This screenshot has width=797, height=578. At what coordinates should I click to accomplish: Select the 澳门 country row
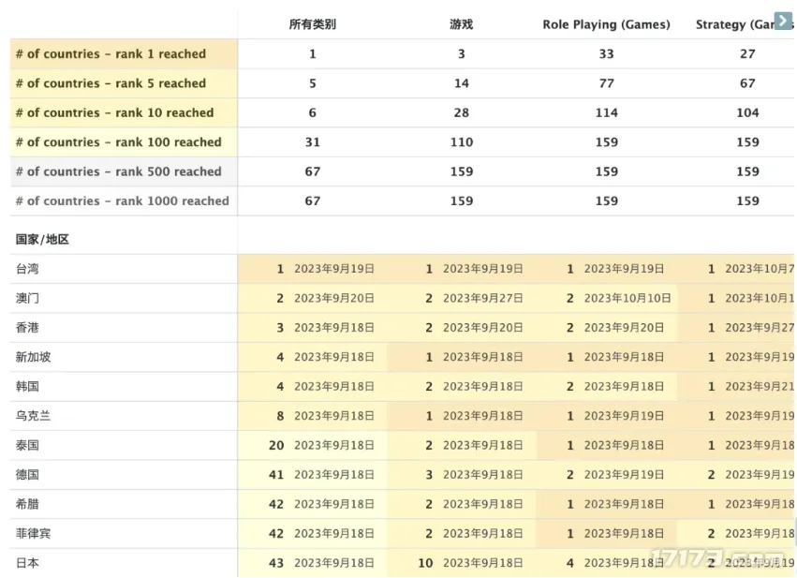(28, 298)
